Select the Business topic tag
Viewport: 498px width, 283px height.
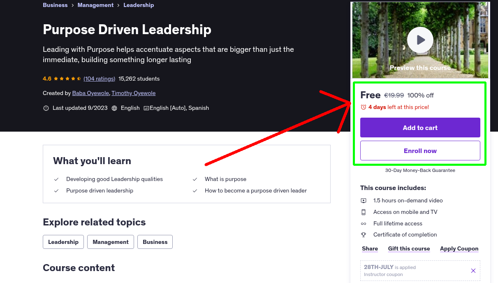point(155,242)
